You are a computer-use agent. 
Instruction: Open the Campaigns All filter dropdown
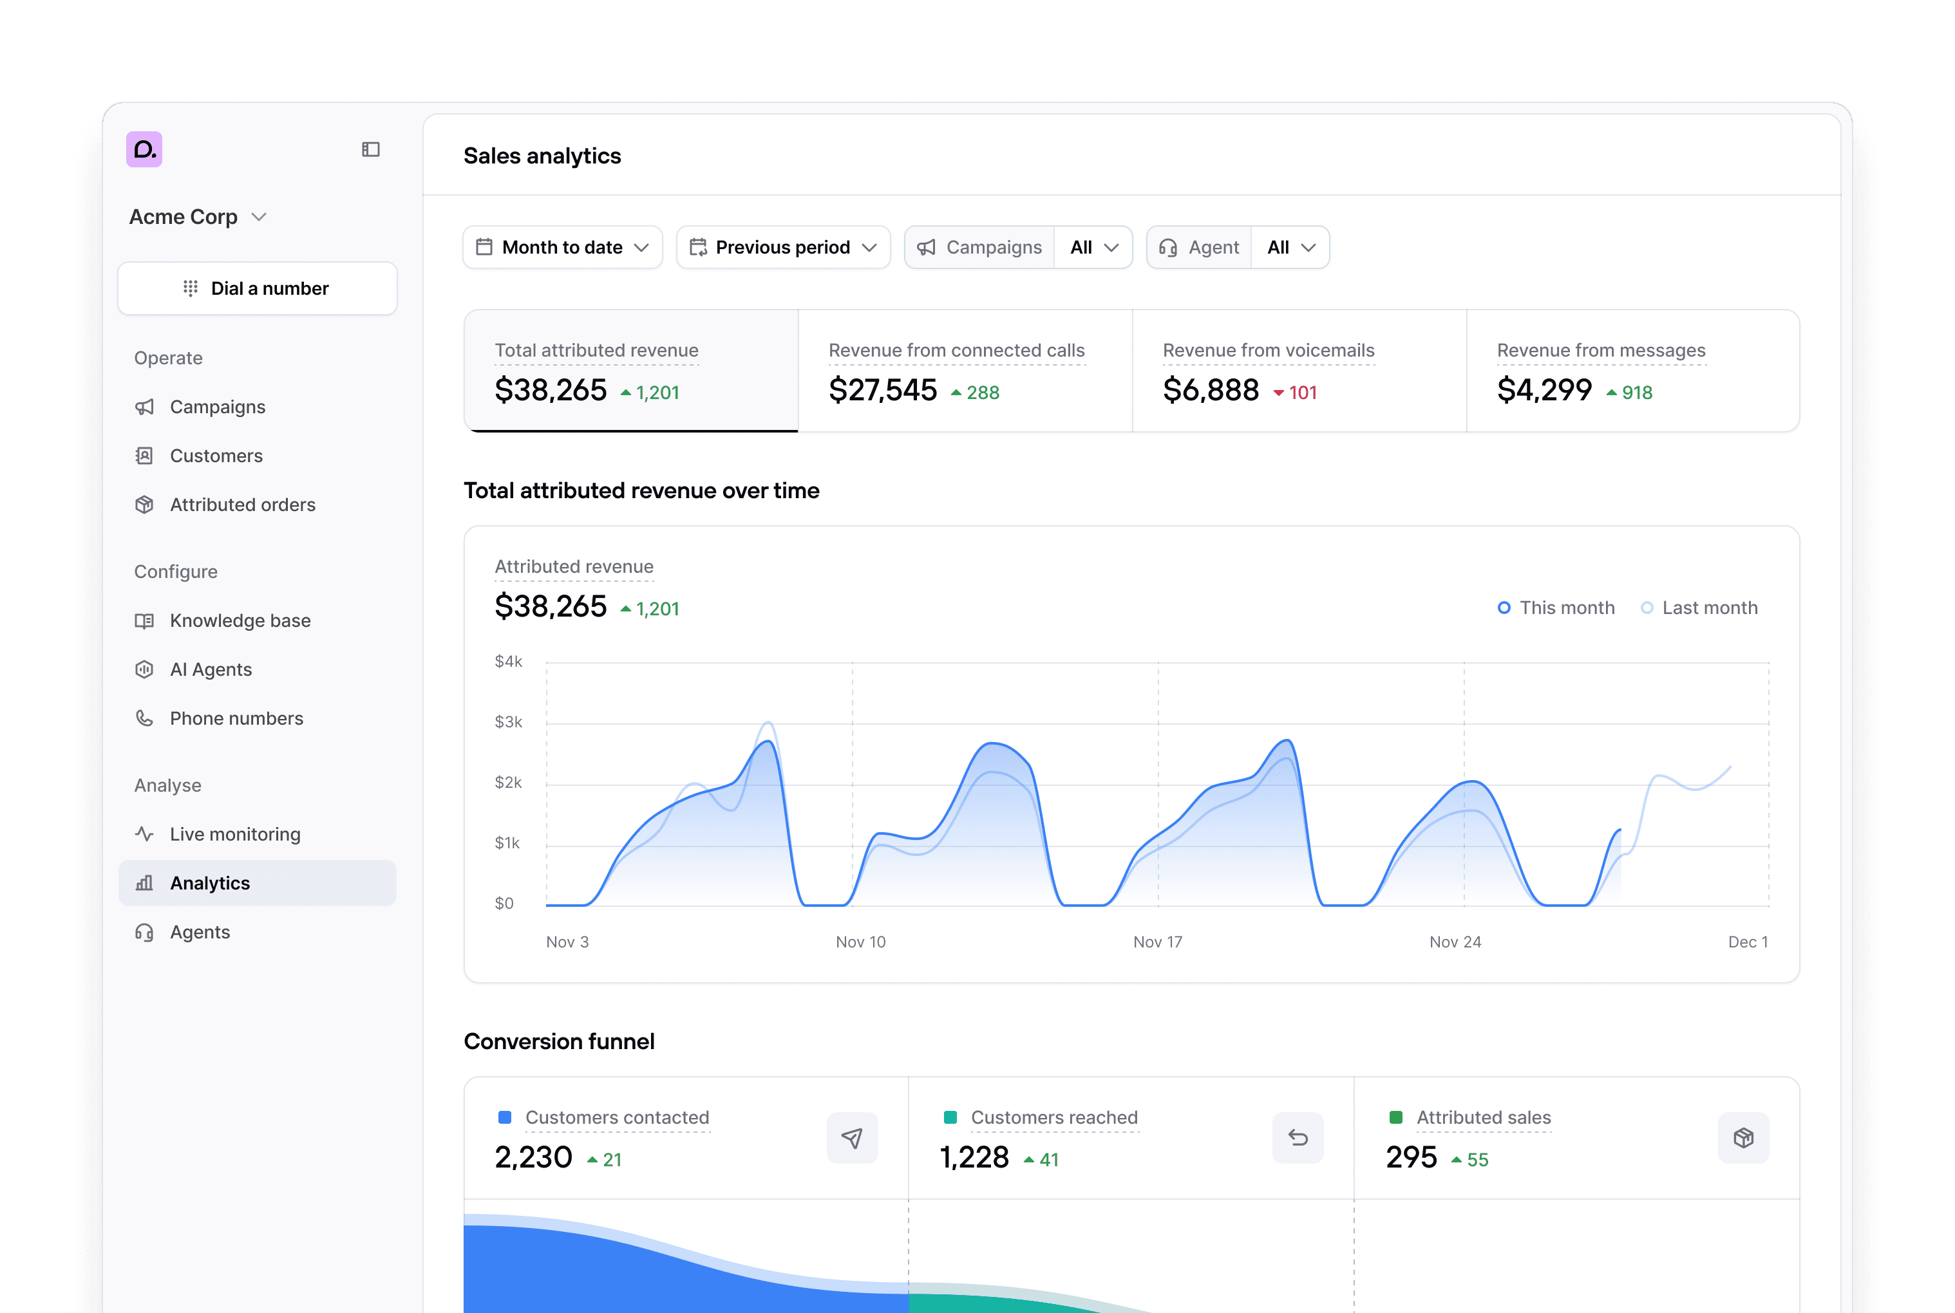1093,247
